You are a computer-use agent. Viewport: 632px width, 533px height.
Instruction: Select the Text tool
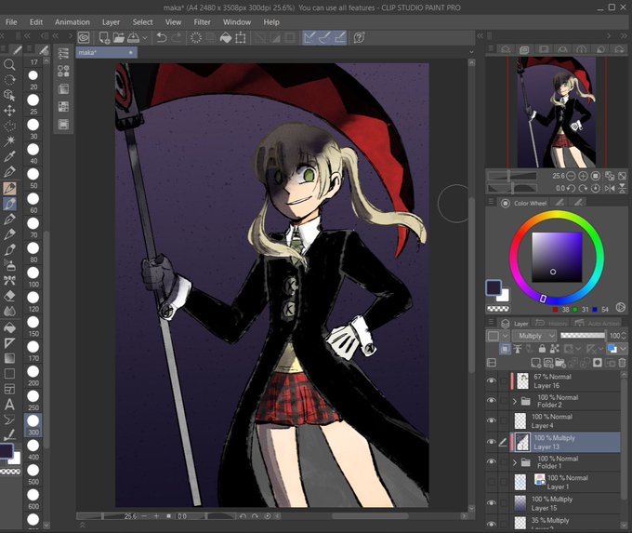(9, 405)
